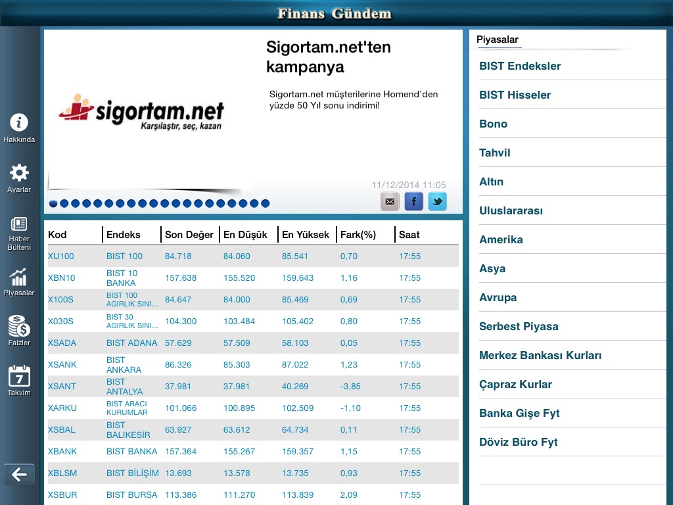The height and width of the screenshot is (505, 673).
Task: Open the Hakkında info icon
Action: point(19,122)
